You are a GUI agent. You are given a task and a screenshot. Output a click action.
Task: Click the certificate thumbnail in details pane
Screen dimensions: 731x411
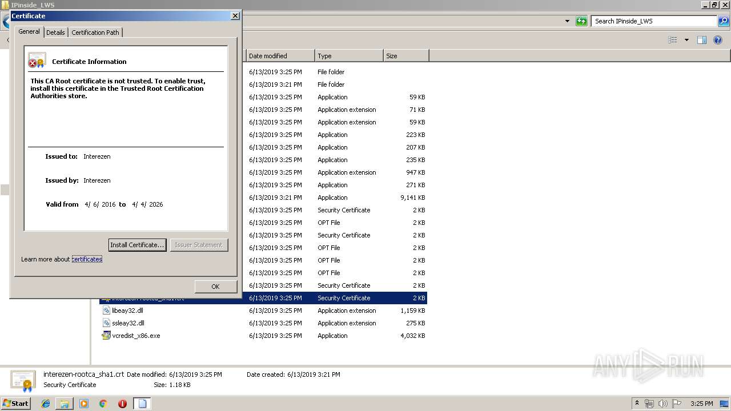click(x=23, y=381)
